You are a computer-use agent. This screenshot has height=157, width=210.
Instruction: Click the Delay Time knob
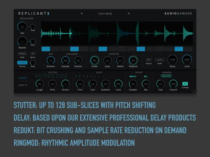pyautogui.click(x=80, y=84)
